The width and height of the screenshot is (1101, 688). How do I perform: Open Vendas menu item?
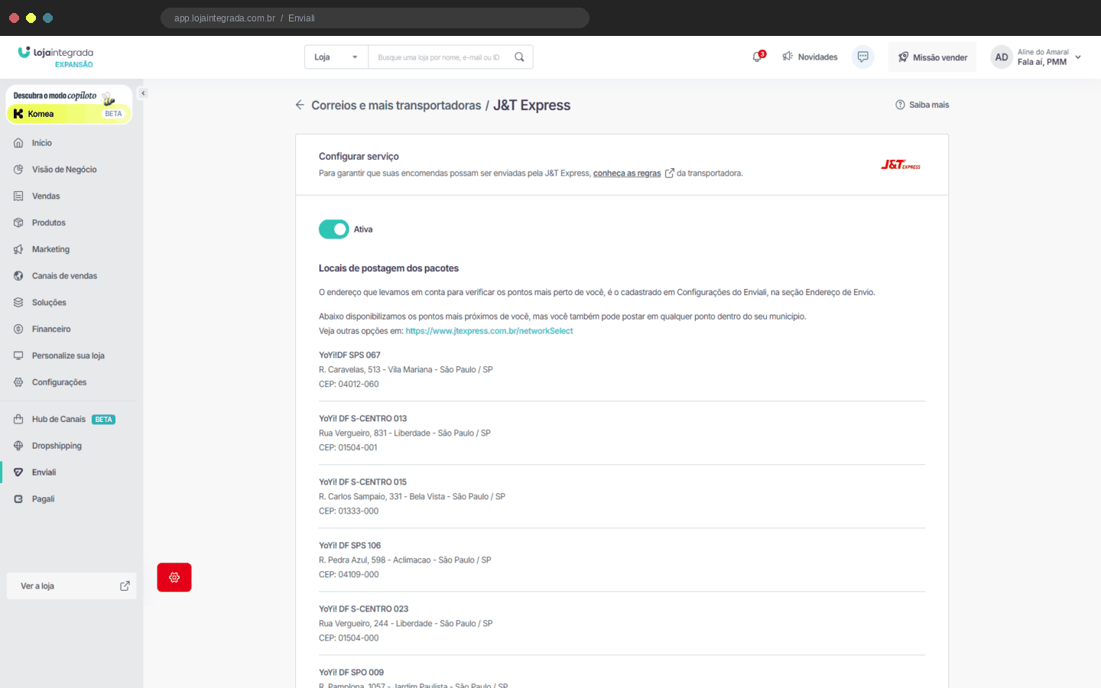click(x=46, y=196)
